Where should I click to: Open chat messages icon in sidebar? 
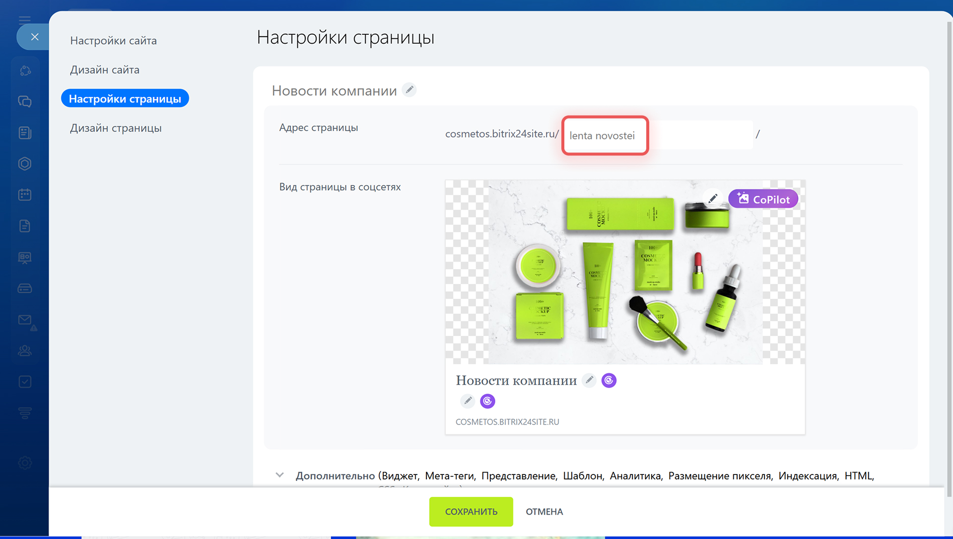coord(25,101)
